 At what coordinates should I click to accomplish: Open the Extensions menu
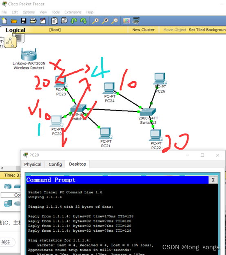pos(73,12)
